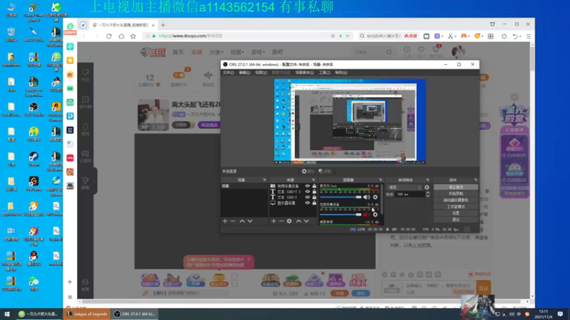Mute the Mic/Aux speaker icon
Screen dimensions: 570x320
pos(366,197)
